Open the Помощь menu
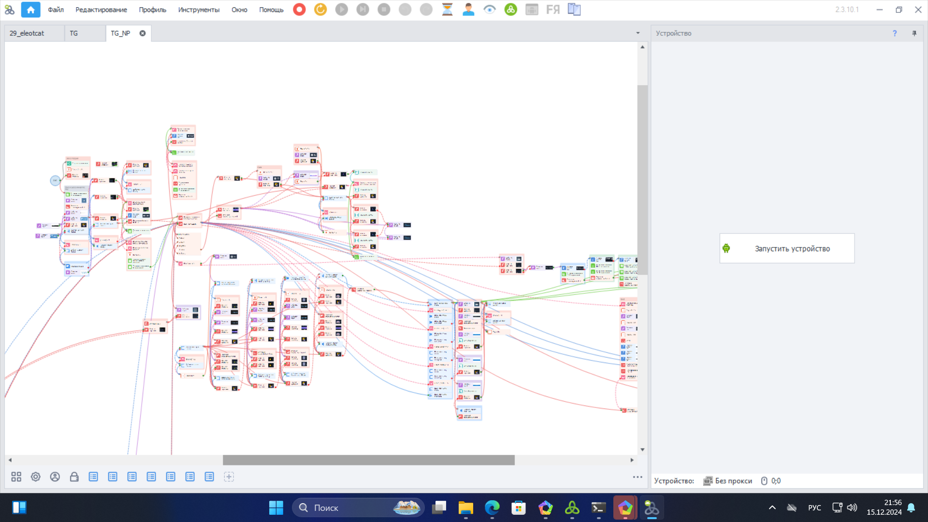Viewport: 928px width, 522px height. click(x=271, y=10)
